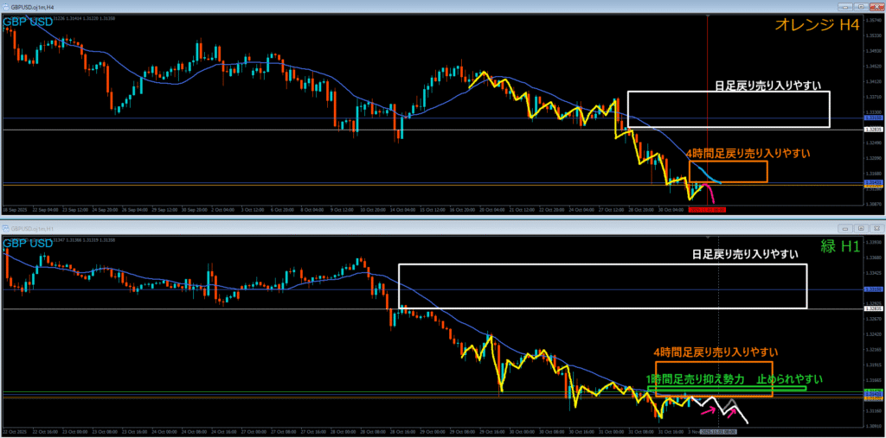The width and height of the screenshot is (886, 438).
Task: Click the 1.33930 price scale value in H1
Action: click(x=874, y=242)
